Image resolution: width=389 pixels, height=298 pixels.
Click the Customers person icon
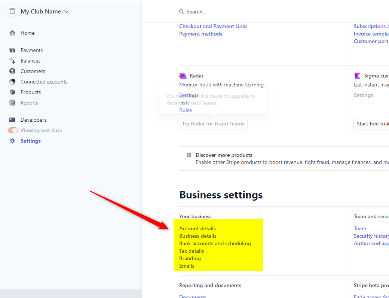click(x=12, y=71)
